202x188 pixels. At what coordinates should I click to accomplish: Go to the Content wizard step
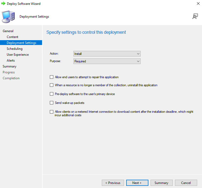[13, 37]
